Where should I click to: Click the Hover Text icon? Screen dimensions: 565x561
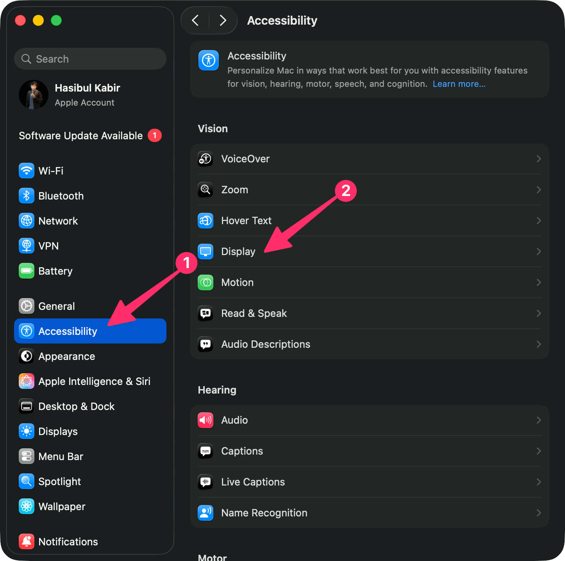[206, 221]
